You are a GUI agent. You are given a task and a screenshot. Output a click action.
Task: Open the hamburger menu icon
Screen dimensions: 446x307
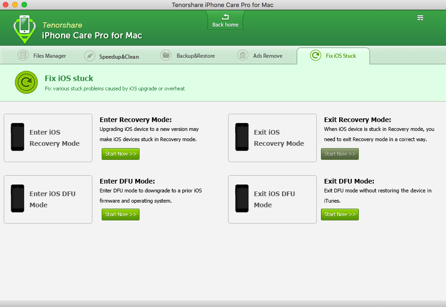420,18
